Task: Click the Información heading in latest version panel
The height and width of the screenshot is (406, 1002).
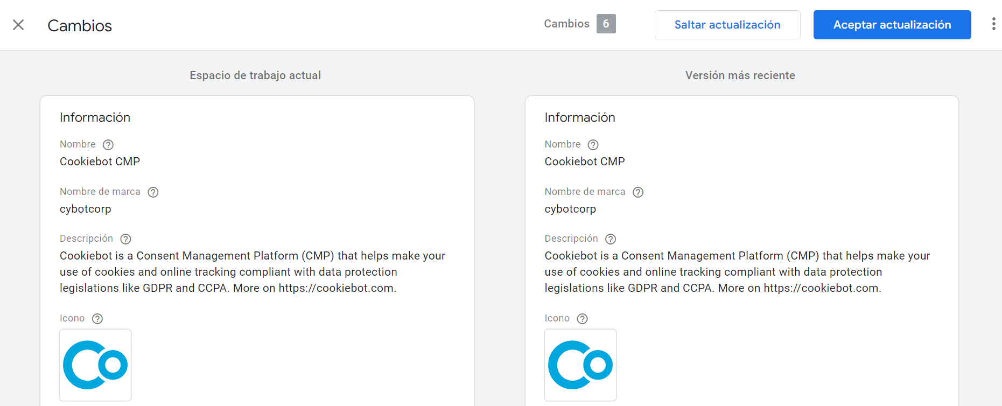Action: [580, 117]
